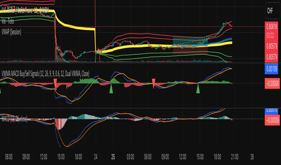This screenshot has height=165, width=281.
Task: Select the MACD (12, 26, close) legend
Action: click(x=14, y=118)
